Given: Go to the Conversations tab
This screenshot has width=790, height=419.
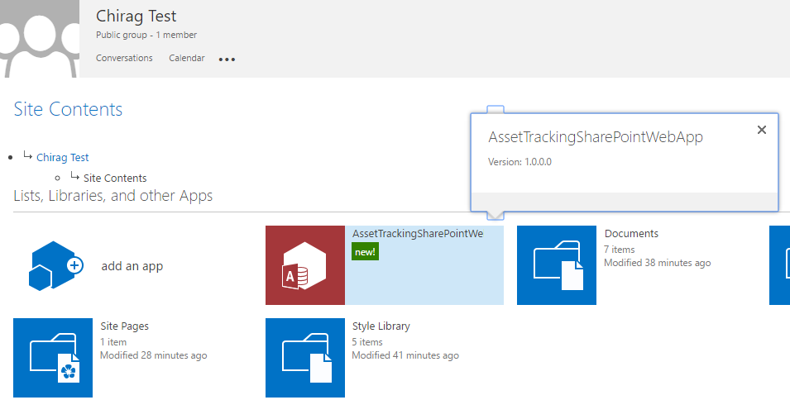Looking at the screenshot, I should 124,59.
